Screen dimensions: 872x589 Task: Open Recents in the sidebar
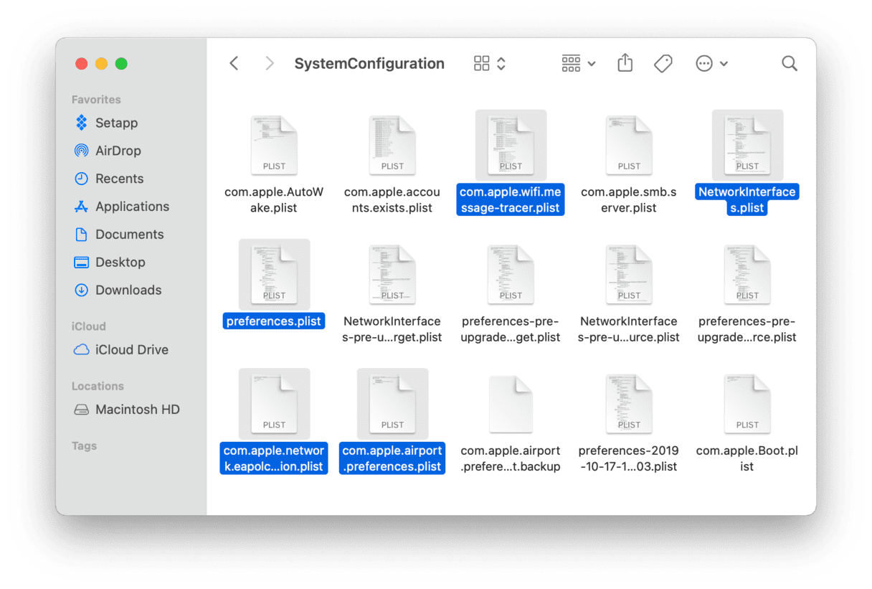[x=109, y=179]
